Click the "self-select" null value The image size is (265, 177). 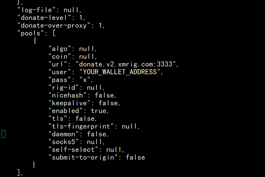(114, 150)
